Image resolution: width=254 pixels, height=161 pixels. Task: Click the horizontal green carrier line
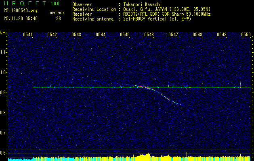point(81,87)
